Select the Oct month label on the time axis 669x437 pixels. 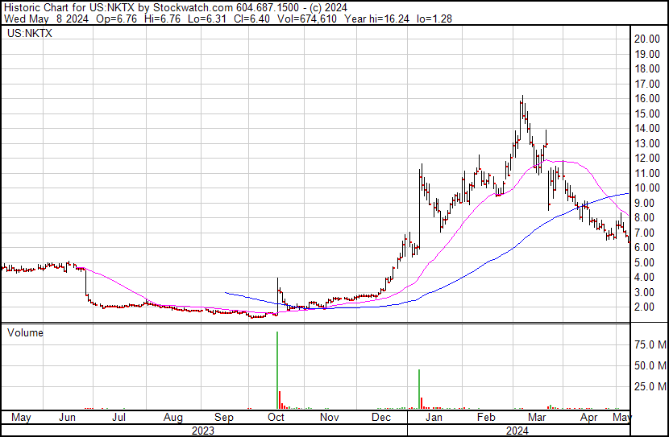tap(276, 418)
